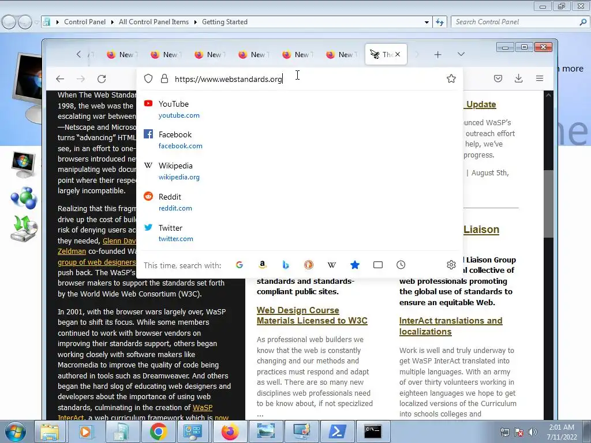
Task: Search this time with Google icon
Action: point(240,265)
